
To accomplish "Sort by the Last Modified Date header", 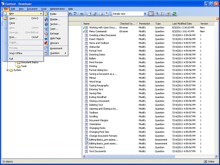I will coord(185,24).
